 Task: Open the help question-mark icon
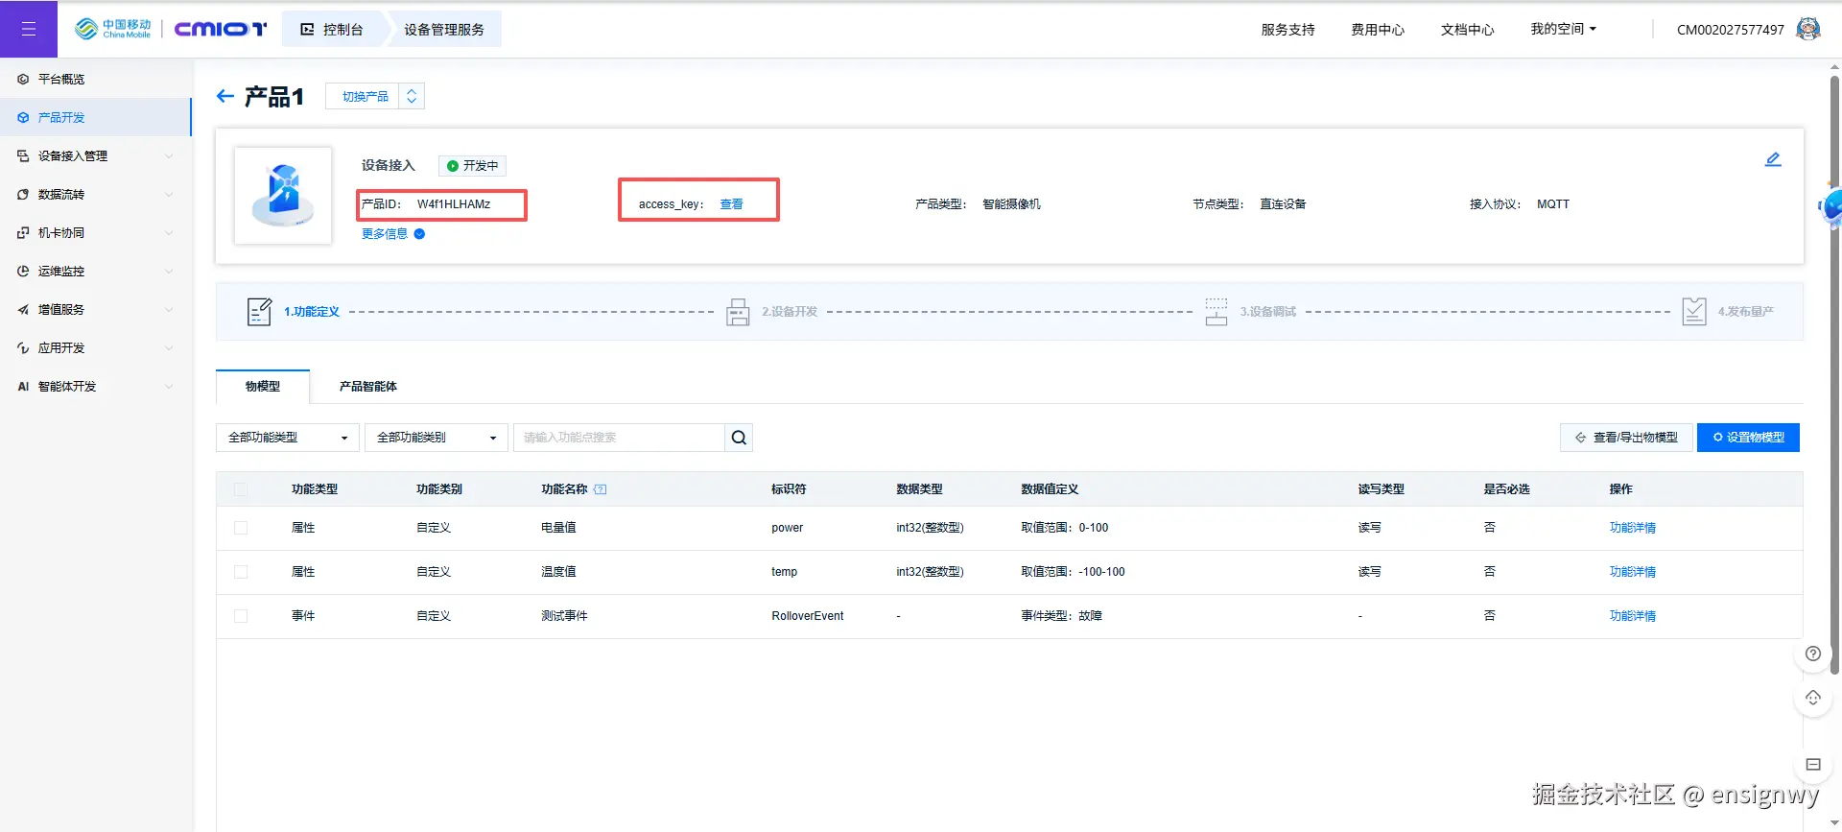click(1812, 654)
